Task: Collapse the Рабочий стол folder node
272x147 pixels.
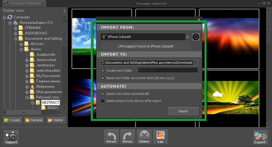Action: [x=27, y=98]
